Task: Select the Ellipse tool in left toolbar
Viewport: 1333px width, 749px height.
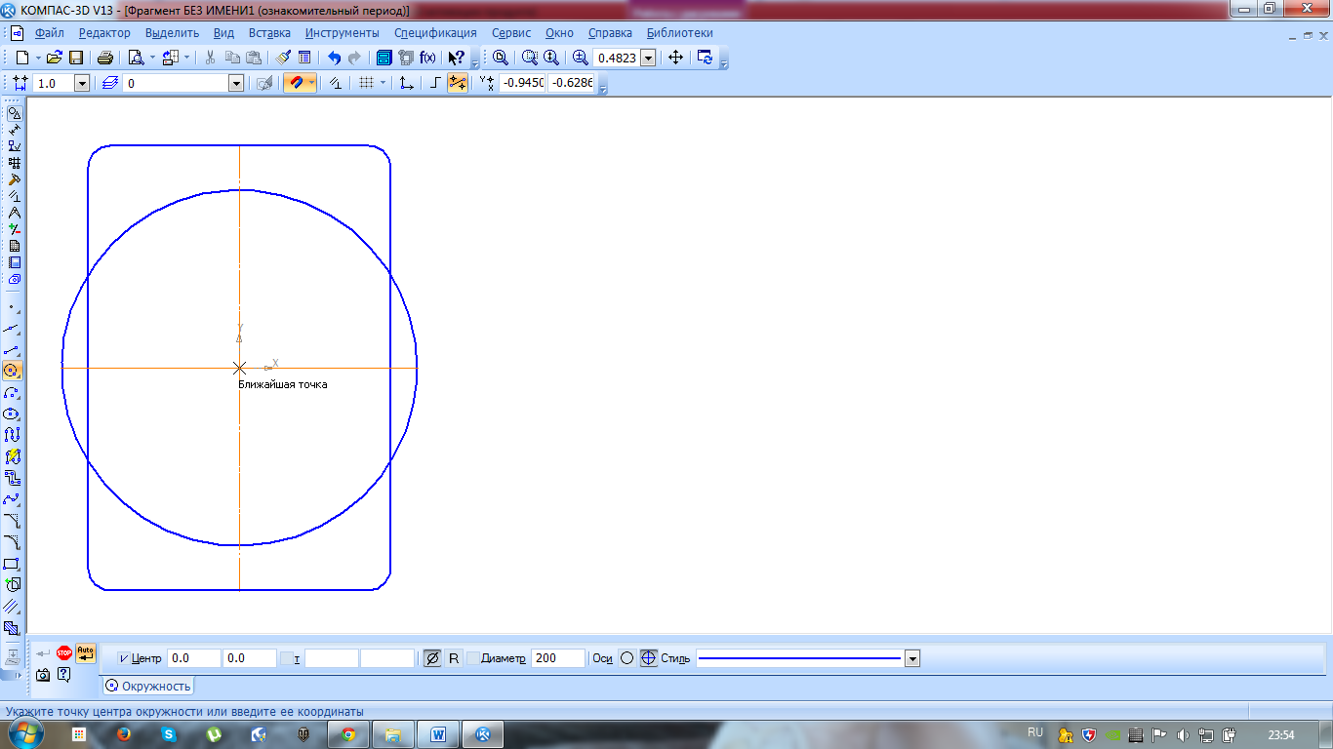Action: coord(13,414)
